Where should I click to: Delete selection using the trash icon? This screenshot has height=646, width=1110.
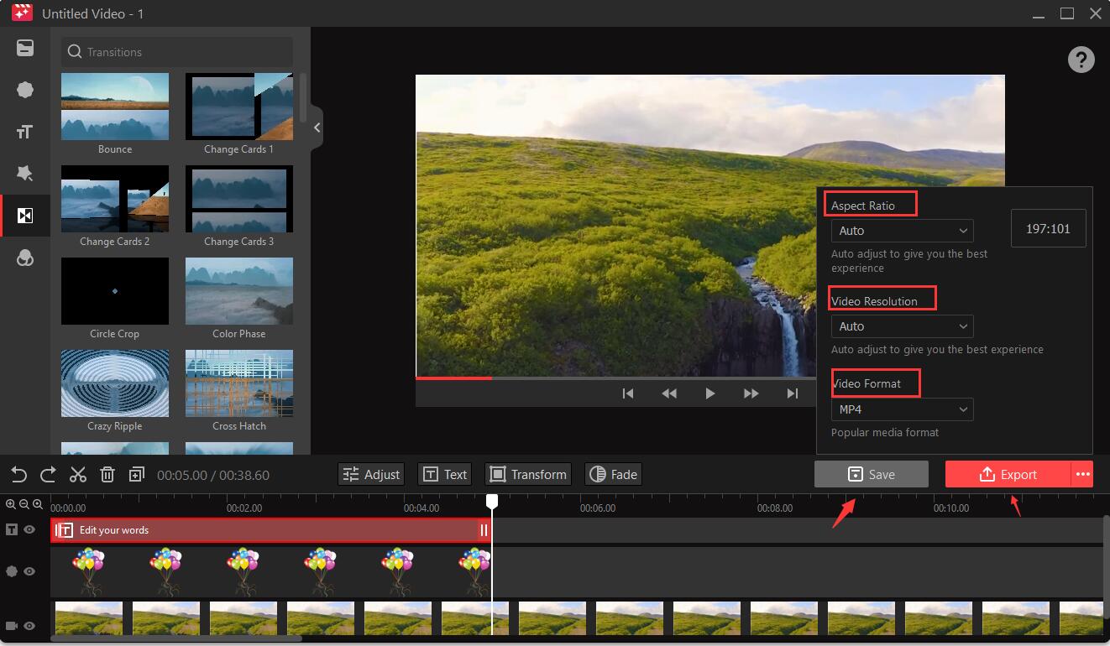pos(107,474)
